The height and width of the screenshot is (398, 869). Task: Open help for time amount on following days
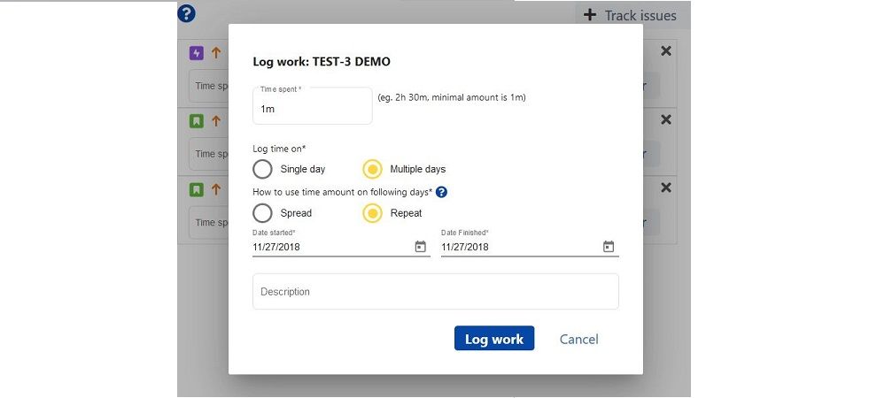(x=441, y=192)
